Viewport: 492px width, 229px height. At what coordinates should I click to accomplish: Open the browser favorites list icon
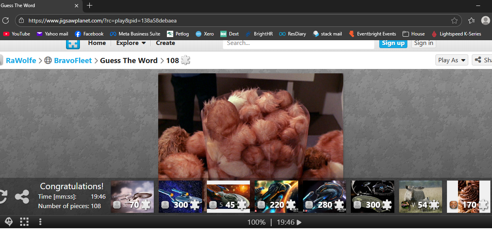[x=471, y=20]
